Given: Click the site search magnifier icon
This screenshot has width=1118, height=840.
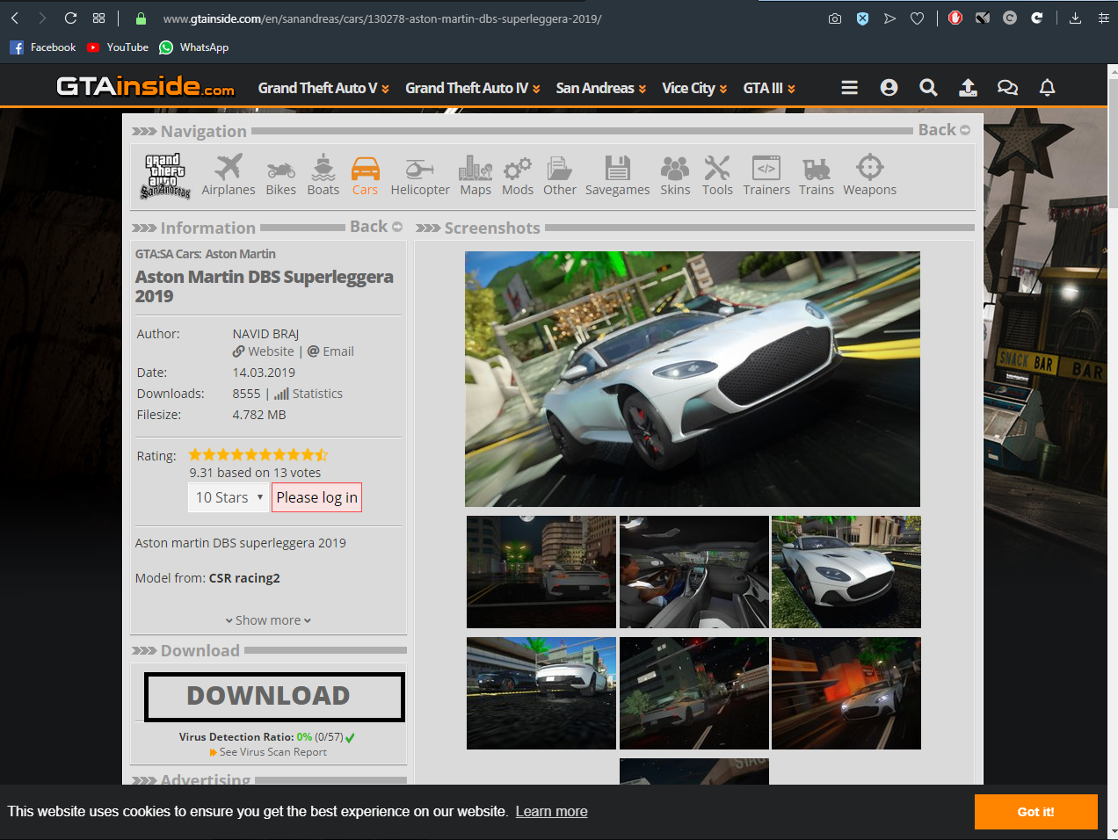Looking at the screenshot, I should point(928,88).
